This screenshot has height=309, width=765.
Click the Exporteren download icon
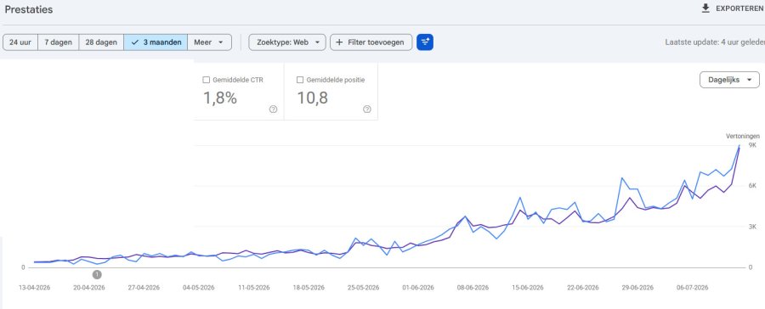tap(705, 8)
